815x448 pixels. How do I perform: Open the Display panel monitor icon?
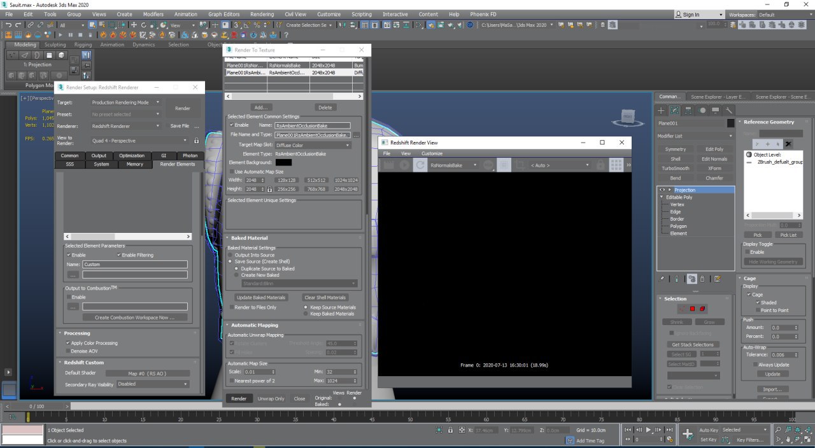point(716,110)
